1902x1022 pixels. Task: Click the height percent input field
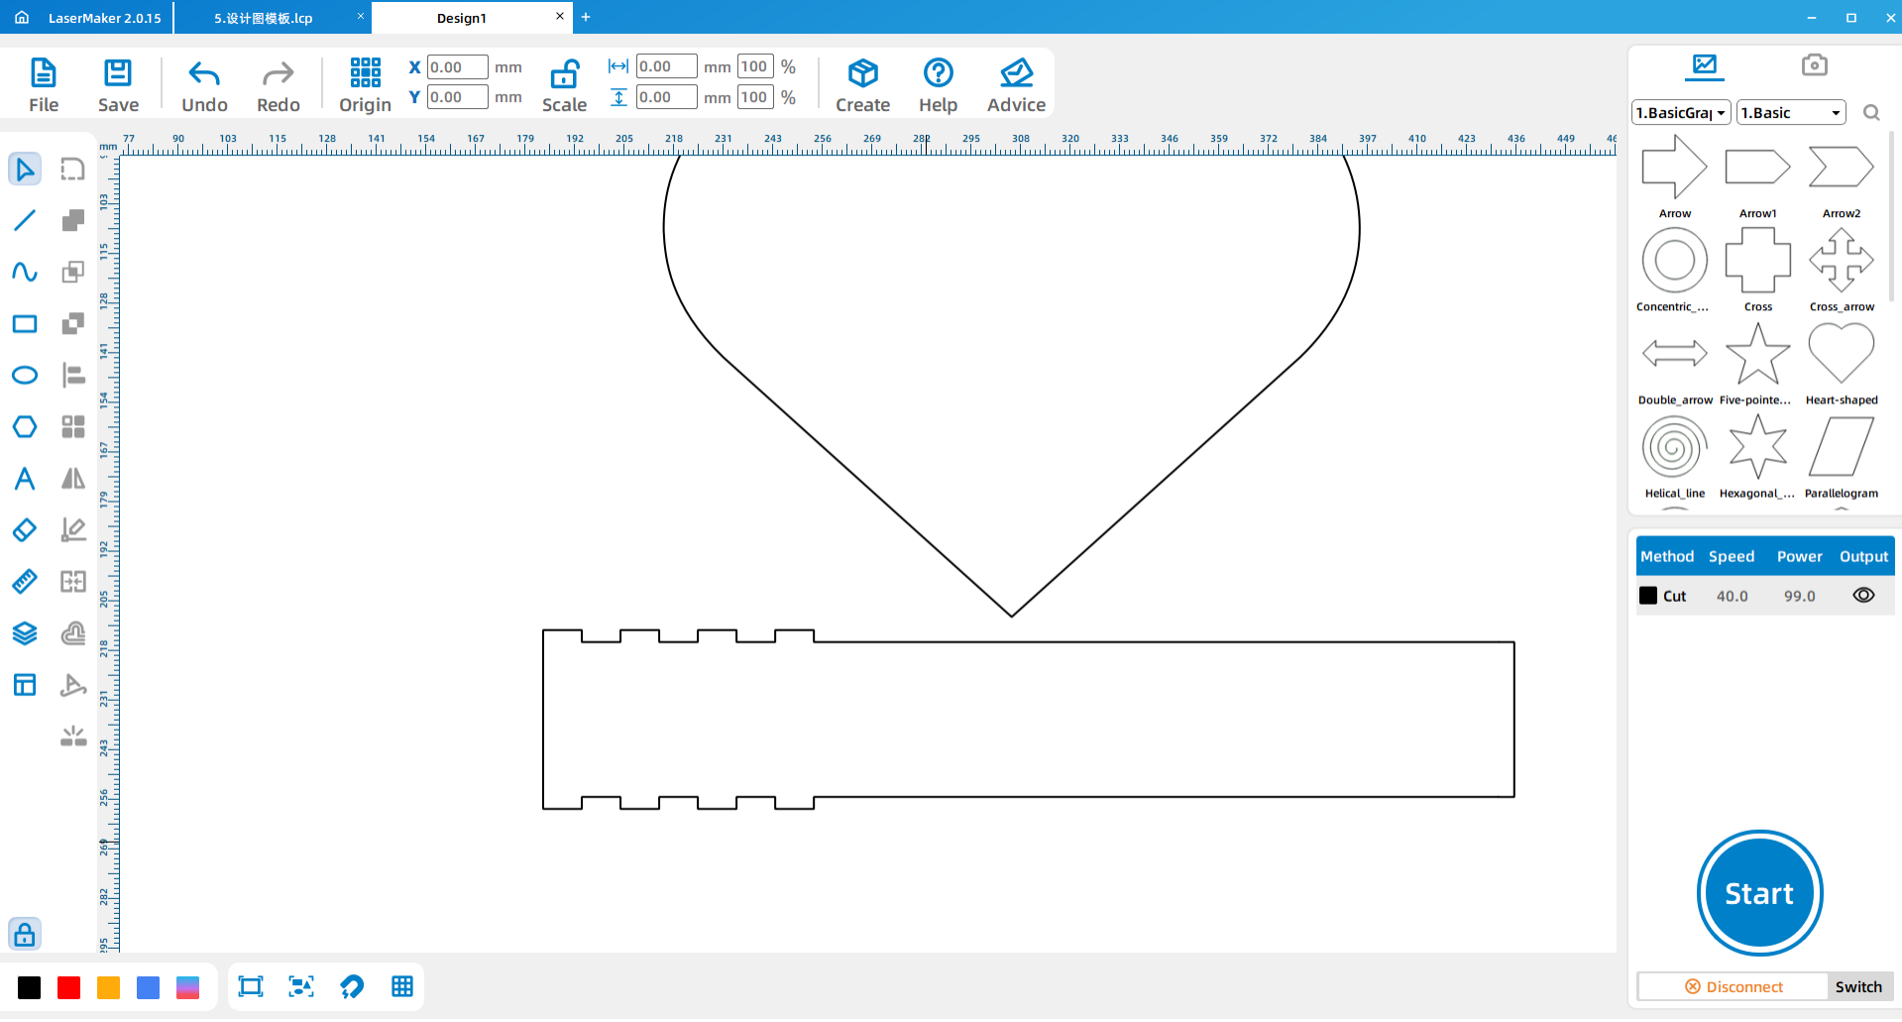[755, 97]
